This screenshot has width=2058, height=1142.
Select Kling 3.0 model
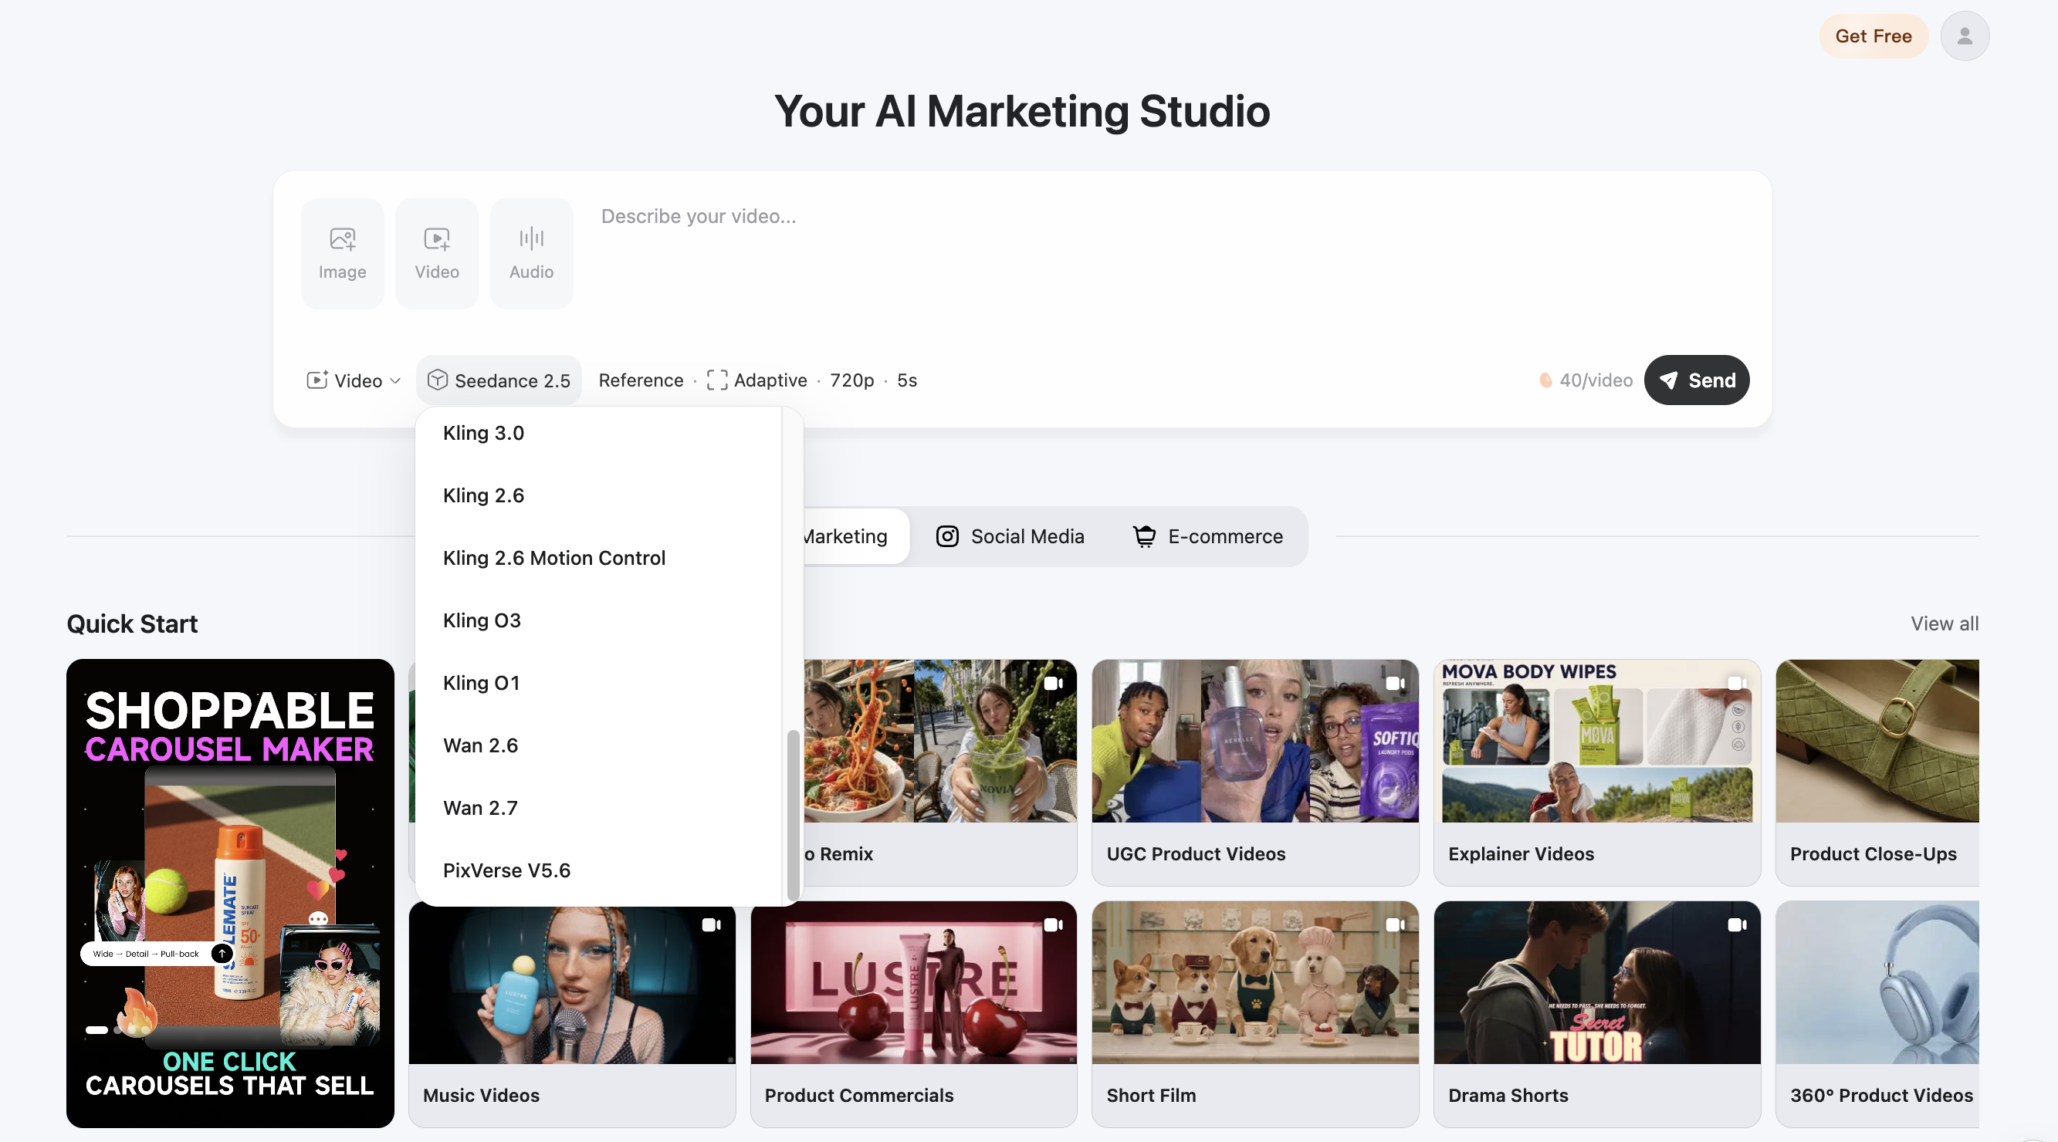tap(598, 433)
